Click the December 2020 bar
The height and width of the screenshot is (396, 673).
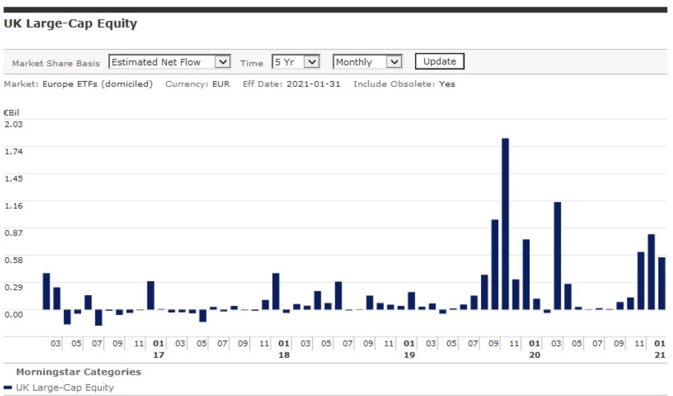coord(651,271)
